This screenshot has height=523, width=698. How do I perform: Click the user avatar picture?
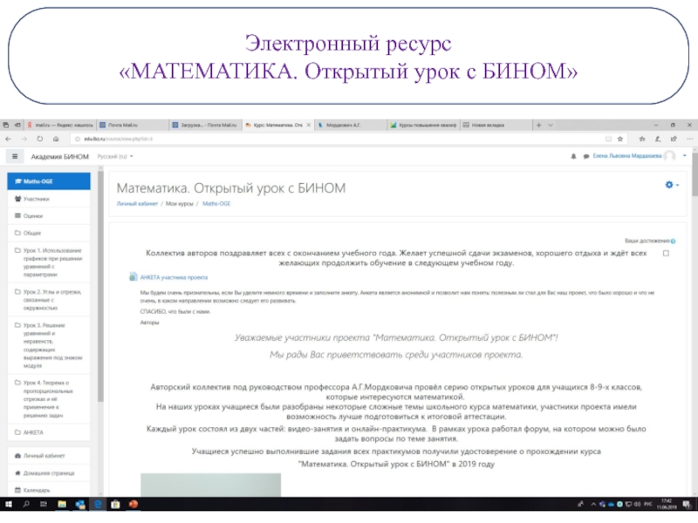click(x=669, y=156)
